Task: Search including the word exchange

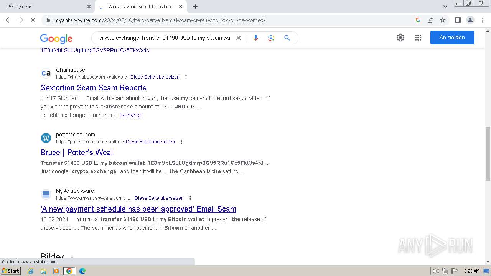Action: (x=131, y=115)
